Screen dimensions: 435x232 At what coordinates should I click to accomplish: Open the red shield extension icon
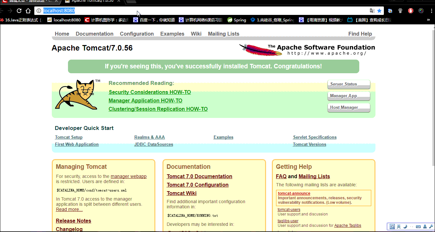411,11
